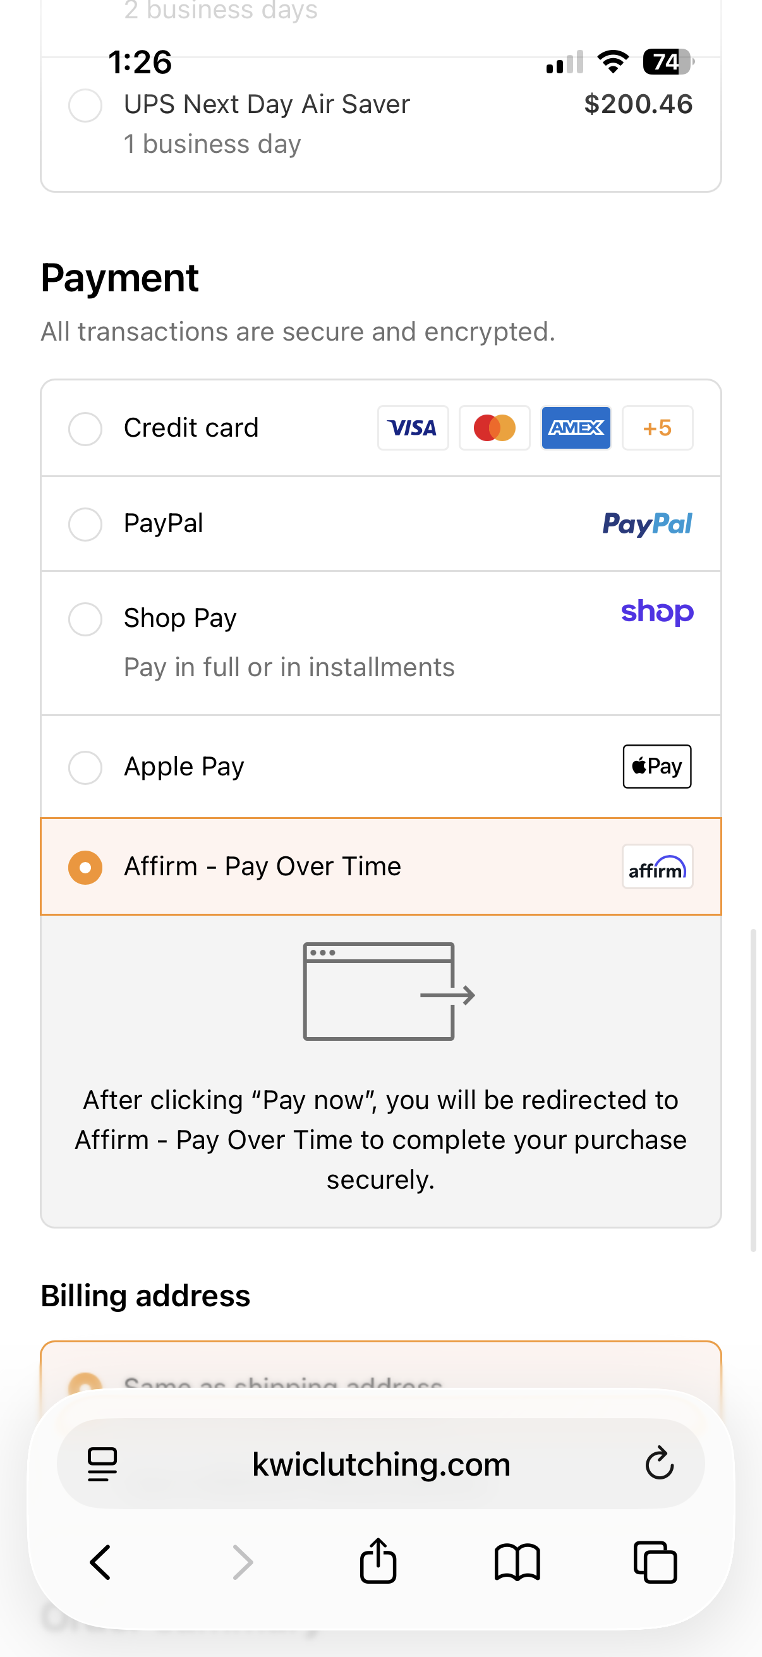Click the Apple Pay badge icon
The height and width of the screenshot is (1657, 762).
coord(656,766)
